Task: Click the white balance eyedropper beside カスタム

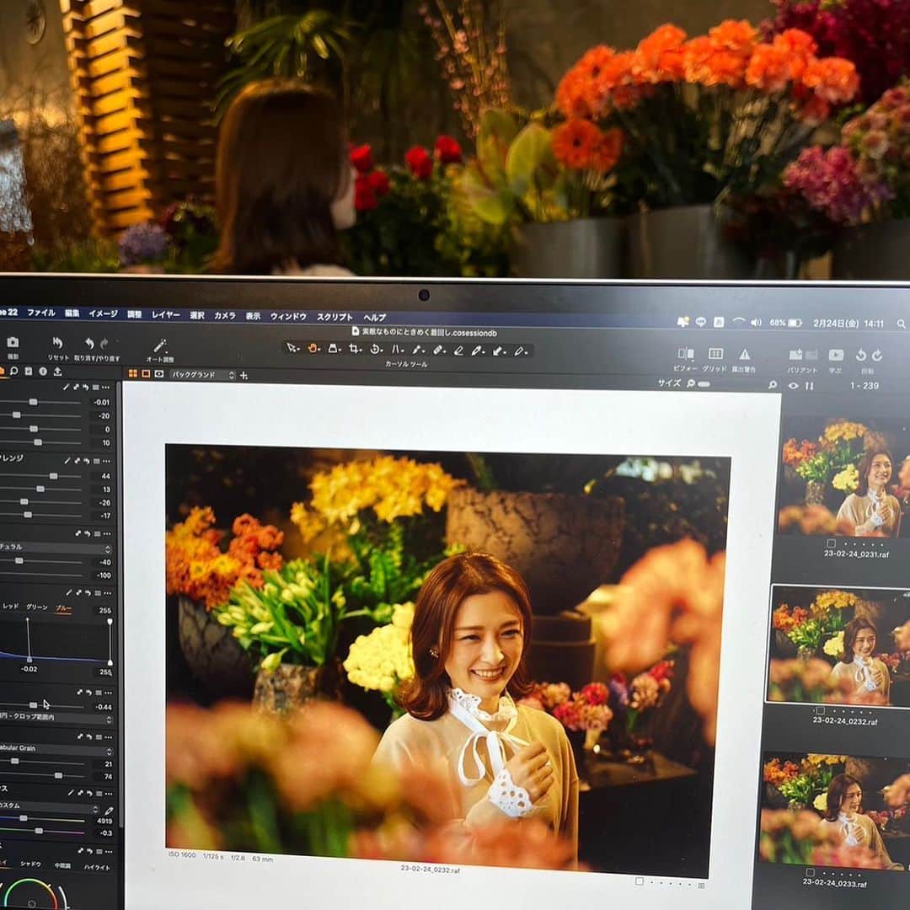Action: click(x=109, y=811)
